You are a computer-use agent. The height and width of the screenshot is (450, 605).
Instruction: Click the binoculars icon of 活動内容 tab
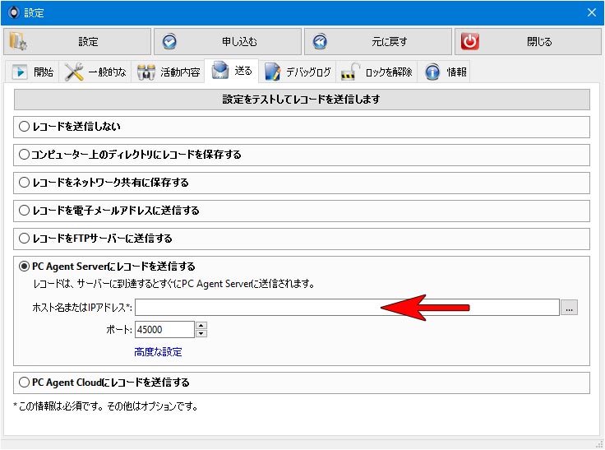pos(145,72)
